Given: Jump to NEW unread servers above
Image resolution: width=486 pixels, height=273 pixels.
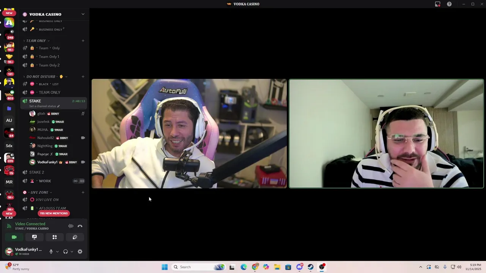Looking at the screenshot, I should point(9,13).
